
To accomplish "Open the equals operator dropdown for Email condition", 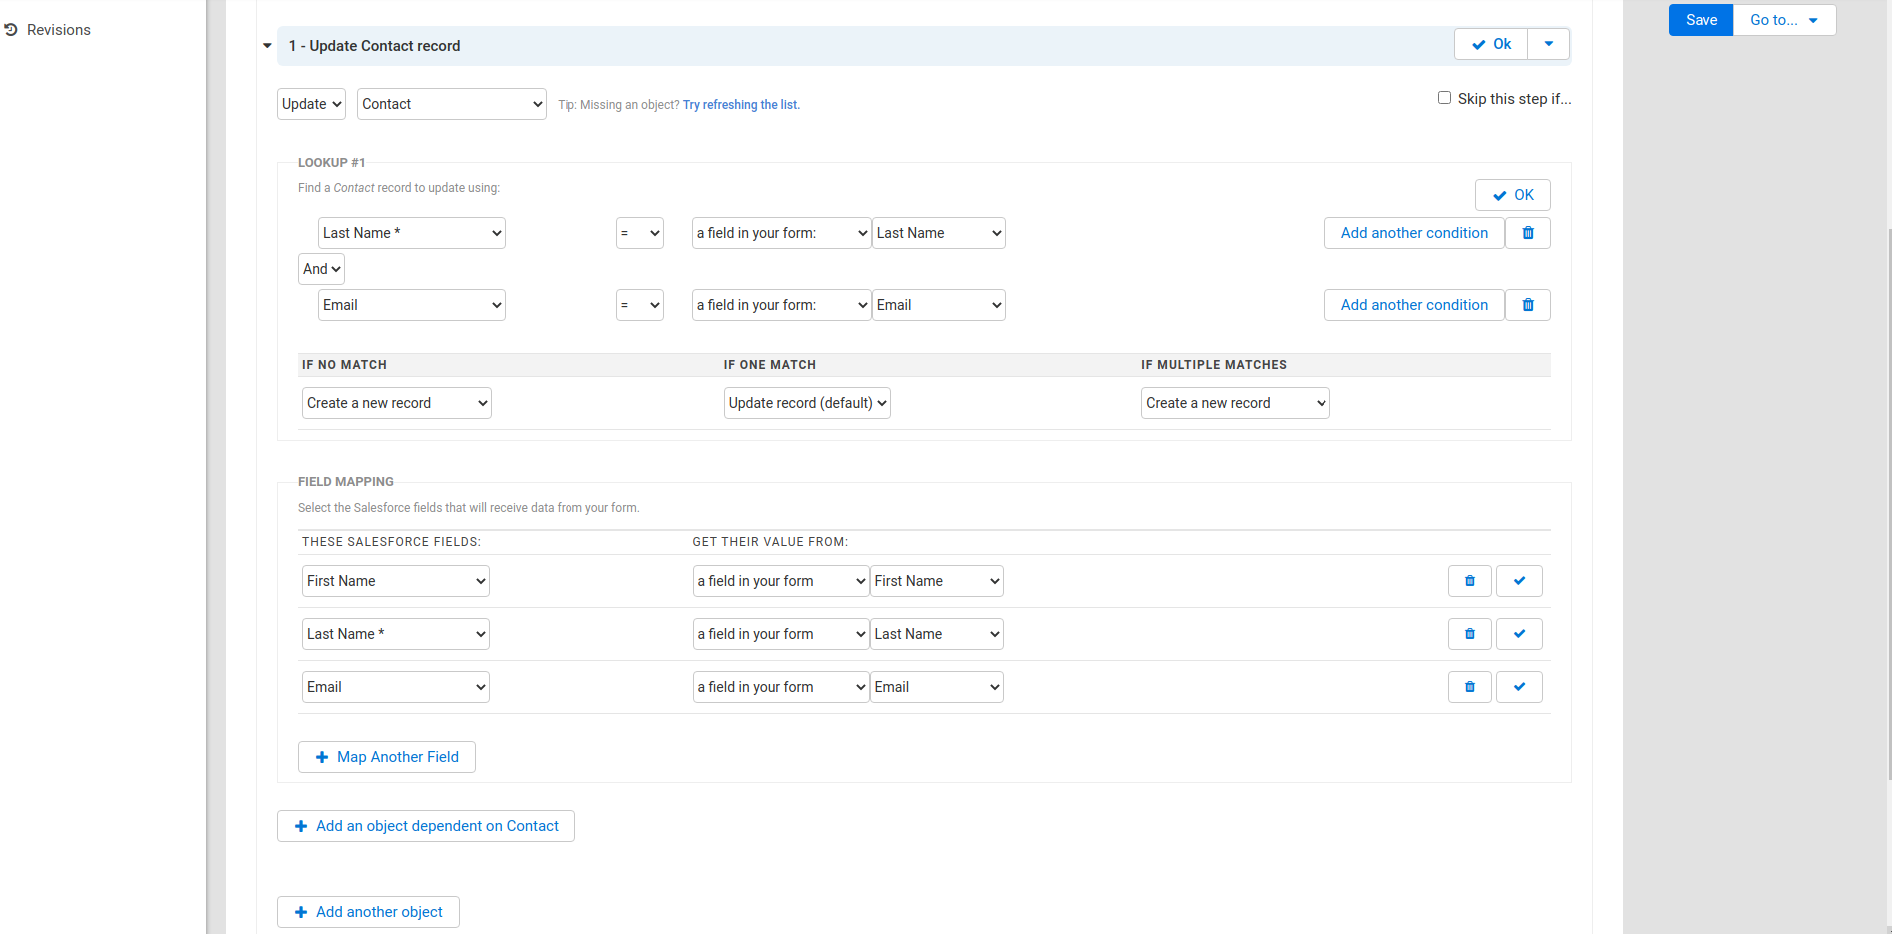I will (x=640, y=305).
